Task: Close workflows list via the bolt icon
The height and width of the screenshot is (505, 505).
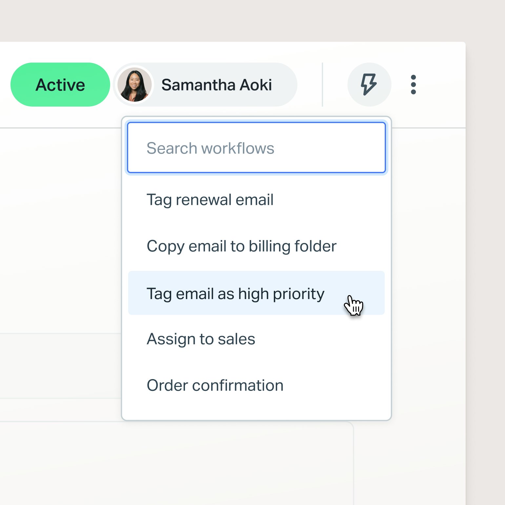Action: click(x=369, y=85)
